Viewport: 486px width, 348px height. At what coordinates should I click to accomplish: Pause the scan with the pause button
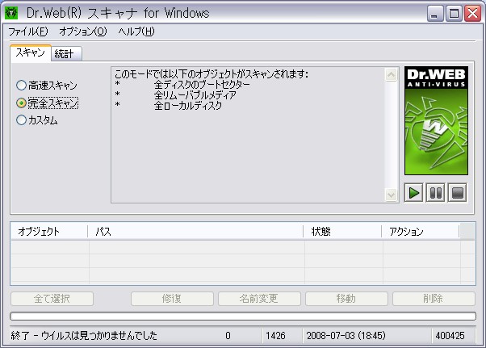point(435,192)
